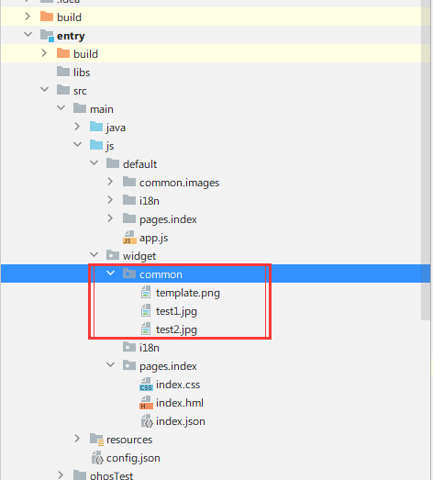Select the i18n folder under widget
The width and height of the screenshot is (433, 480).
click(x=149, y=348)
